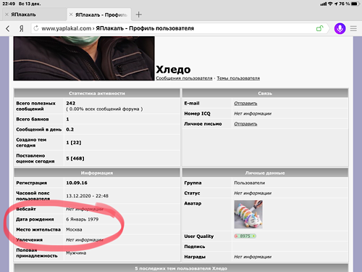Select the value 1 [22] topics created
Viewport: 362px width, 272px height.
pyautogui.click(x=74, y=143)
